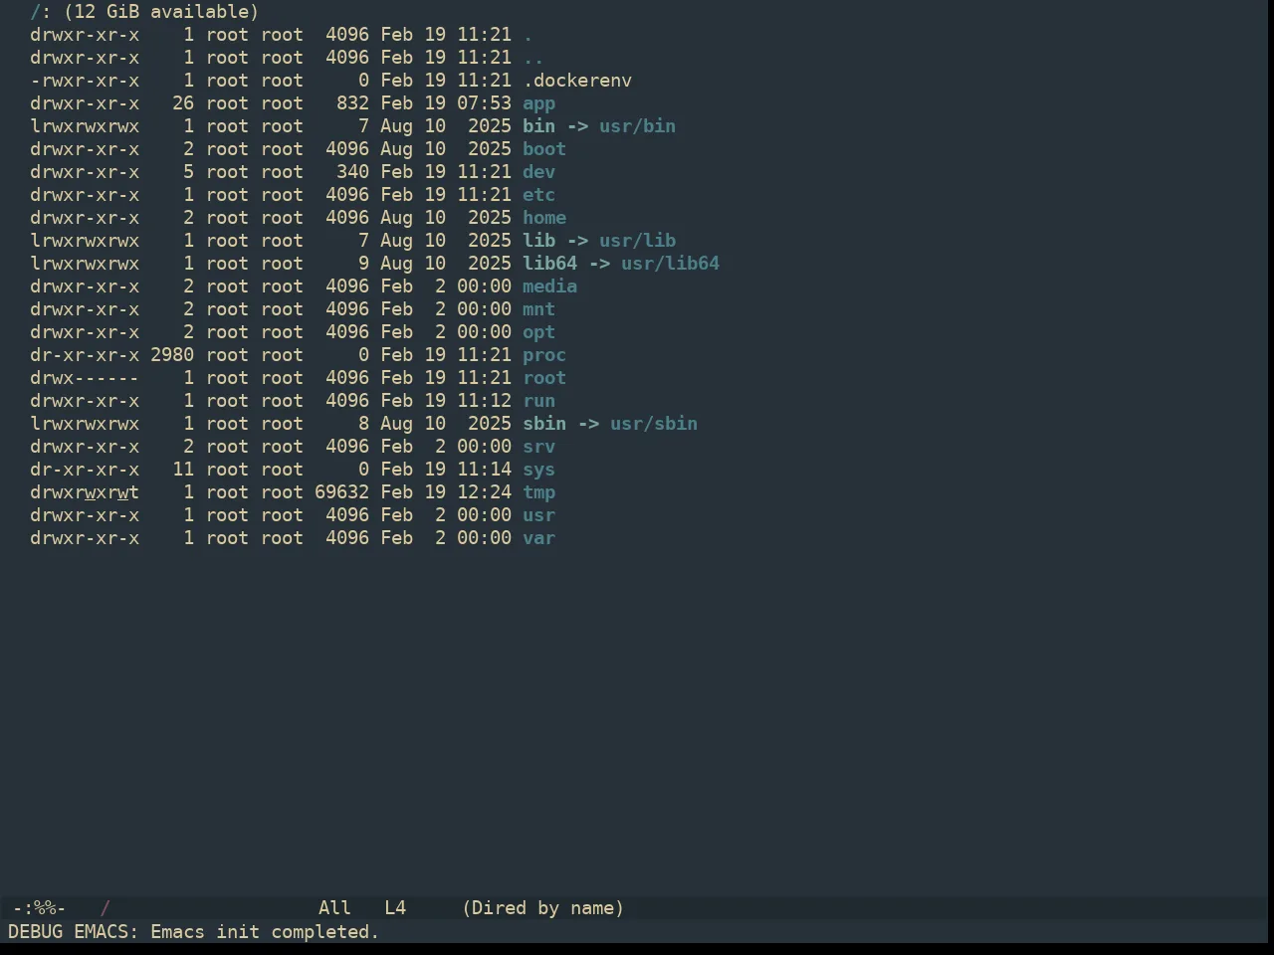Open the tmp directory
Screen dimensions: 1274x955
pyautogui.click(x=538, y=492)
